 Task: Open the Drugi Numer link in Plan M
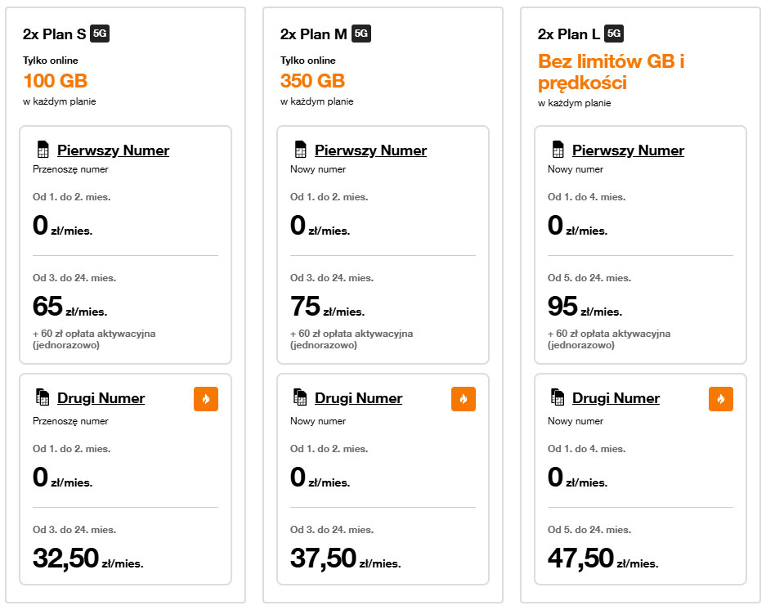click(x=358, y=398)
